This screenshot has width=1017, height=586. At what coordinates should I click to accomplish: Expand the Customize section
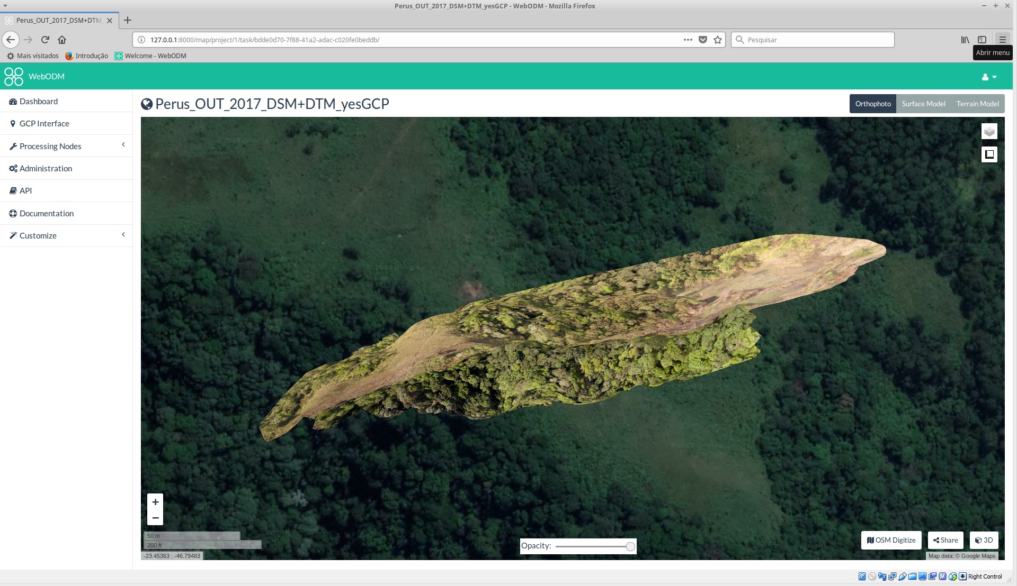click(123, 234)
